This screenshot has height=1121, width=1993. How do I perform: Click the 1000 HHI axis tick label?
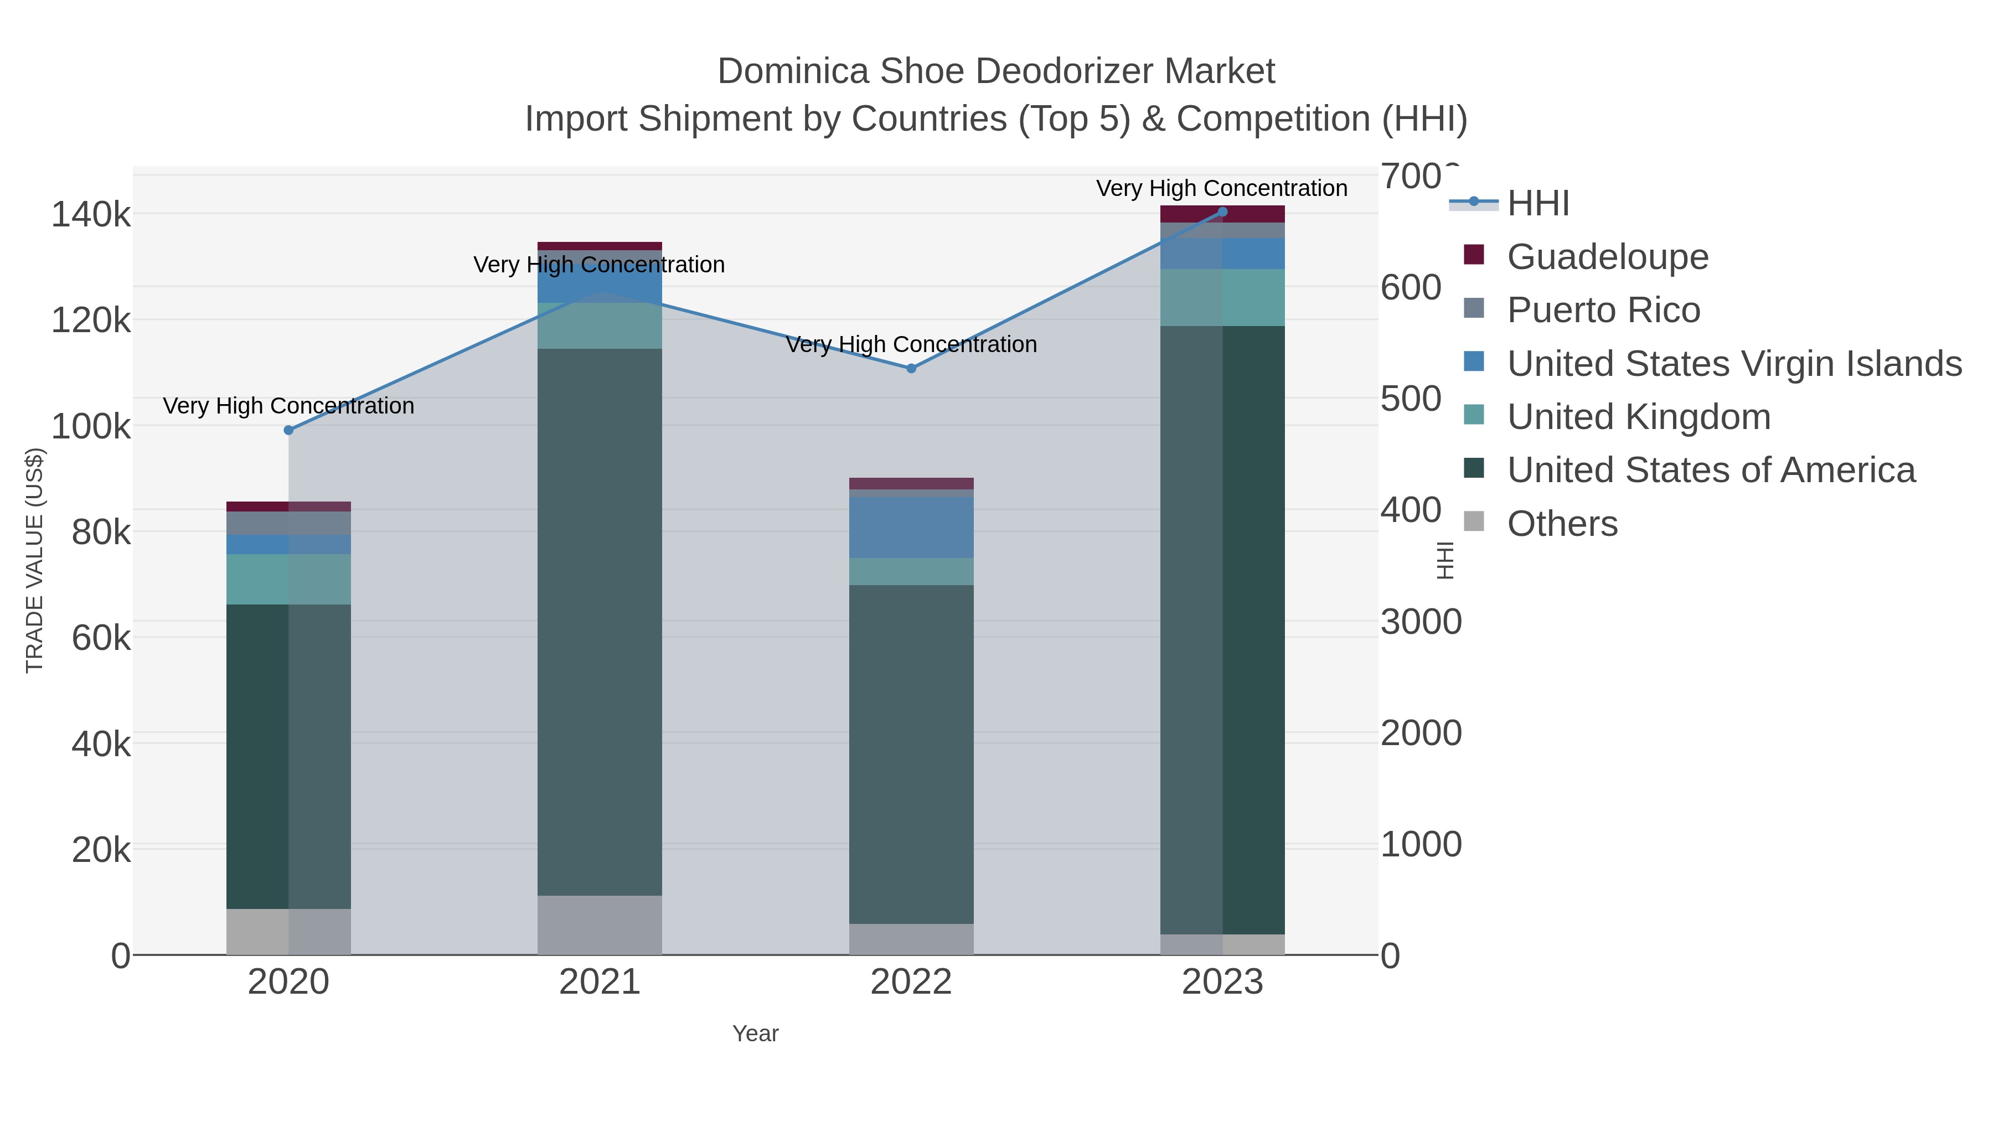(1421, 845)
